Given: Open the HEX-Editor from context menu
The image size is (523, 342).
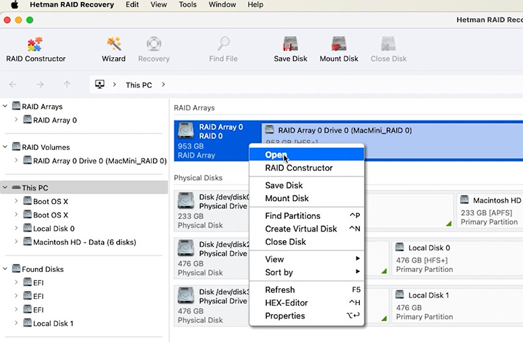Looking at the screenshot, I should (x=307, y=303).
